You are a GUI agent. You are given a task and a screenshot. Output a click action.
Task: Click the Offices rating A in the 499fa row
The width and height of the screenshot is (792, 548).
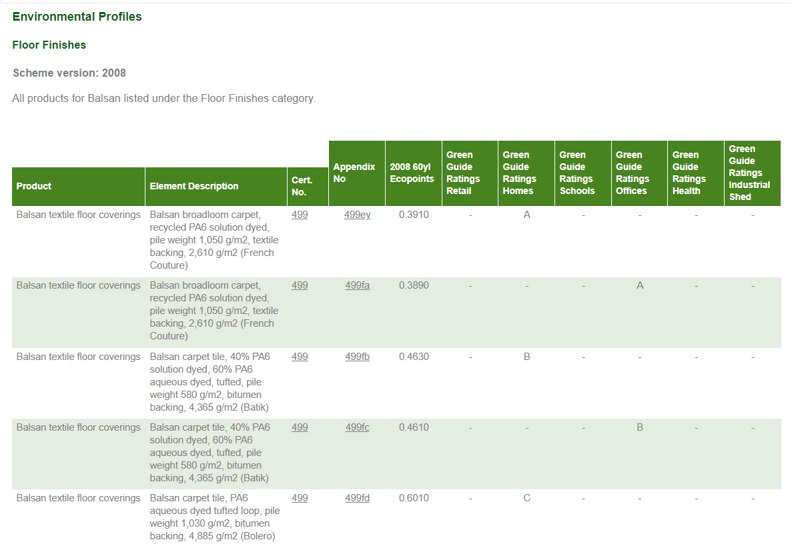coord(640,285)
